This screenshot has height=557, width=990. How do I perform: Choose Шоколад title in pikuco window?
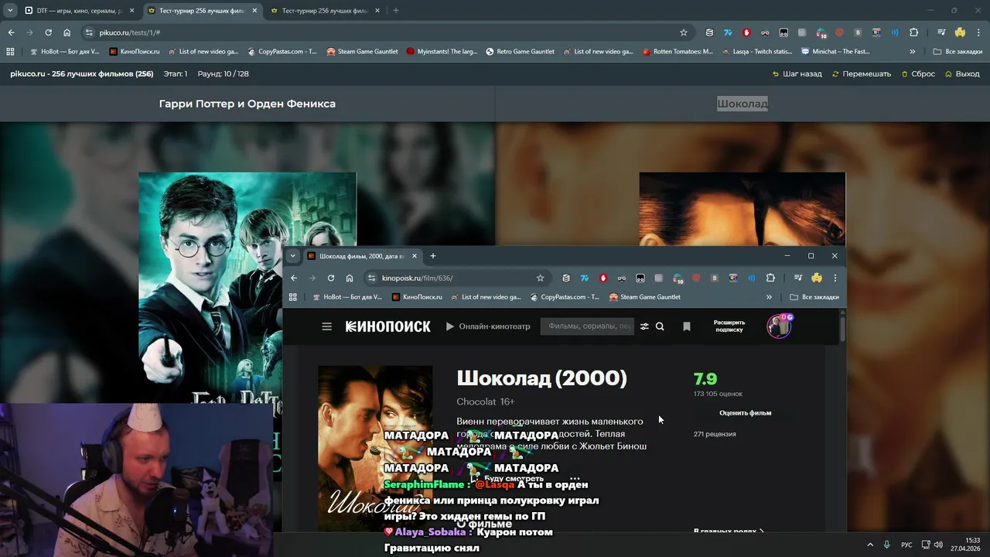[x=742, y=104]
